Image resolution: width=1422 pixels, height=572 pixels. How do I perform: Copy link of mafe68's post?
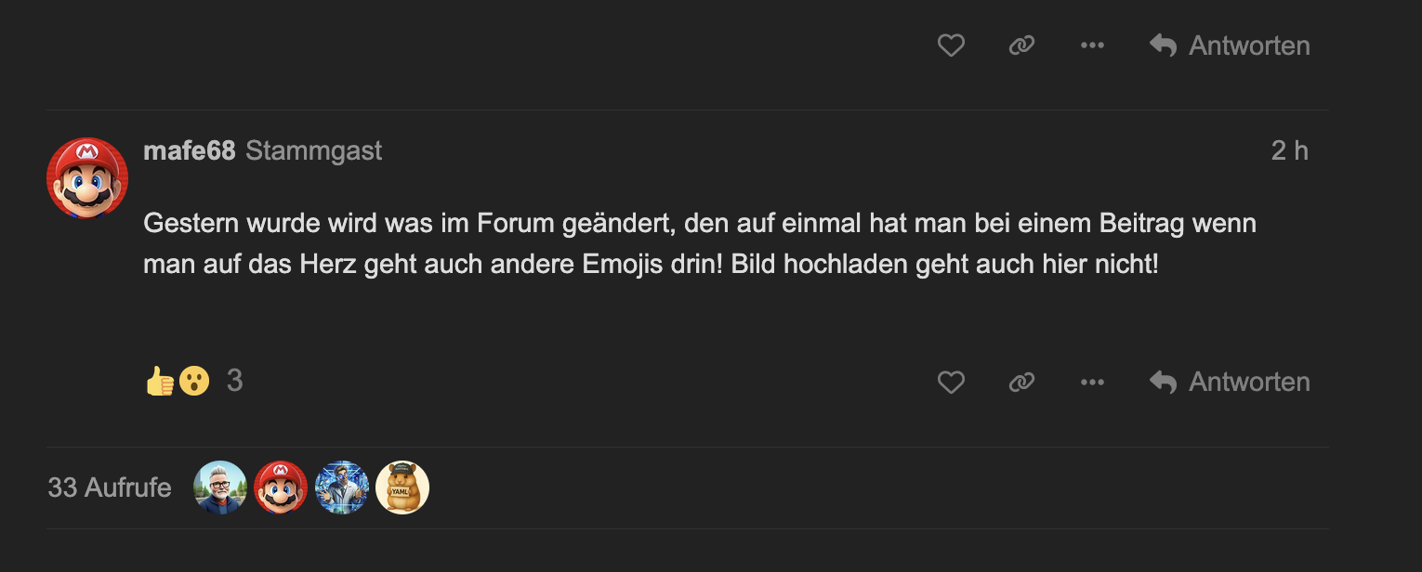[1021, 382]
